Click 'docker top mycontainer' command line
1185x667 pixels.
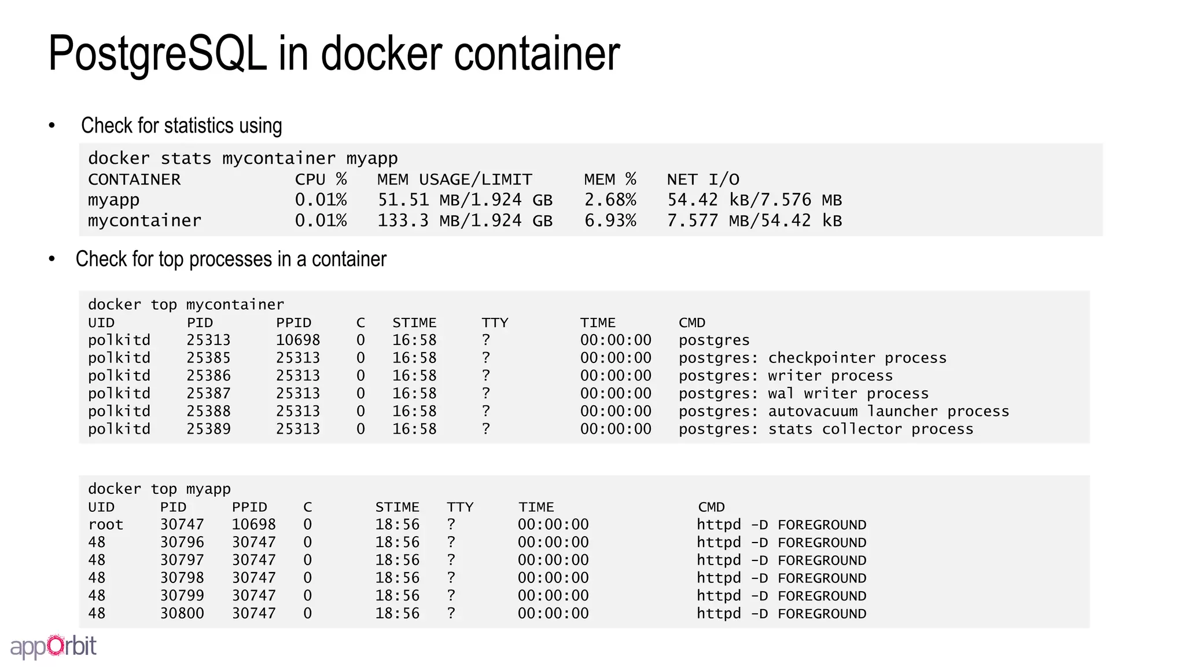(x=186, y=305)
